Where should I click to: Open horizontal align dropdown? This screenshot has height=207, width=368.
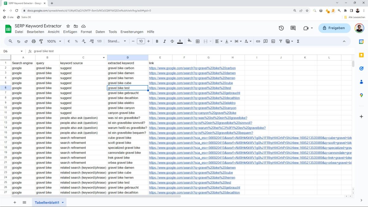(219, 41)
